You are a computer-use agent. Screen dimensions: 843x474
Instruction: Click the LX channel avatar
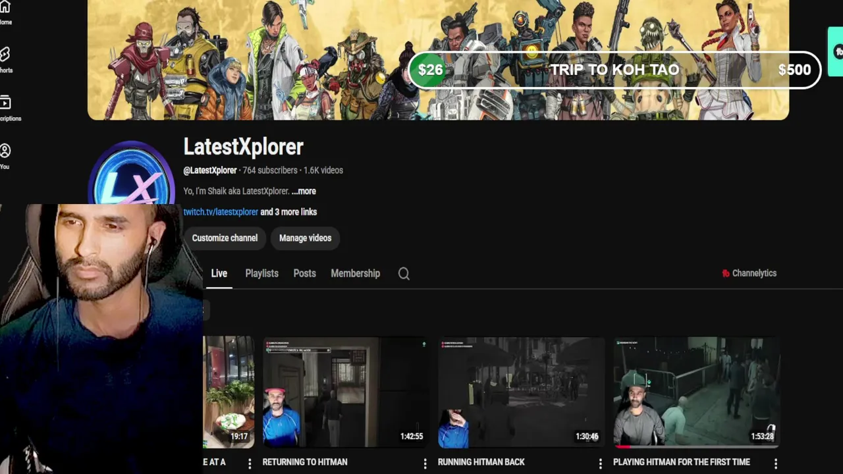click(131, 172)
